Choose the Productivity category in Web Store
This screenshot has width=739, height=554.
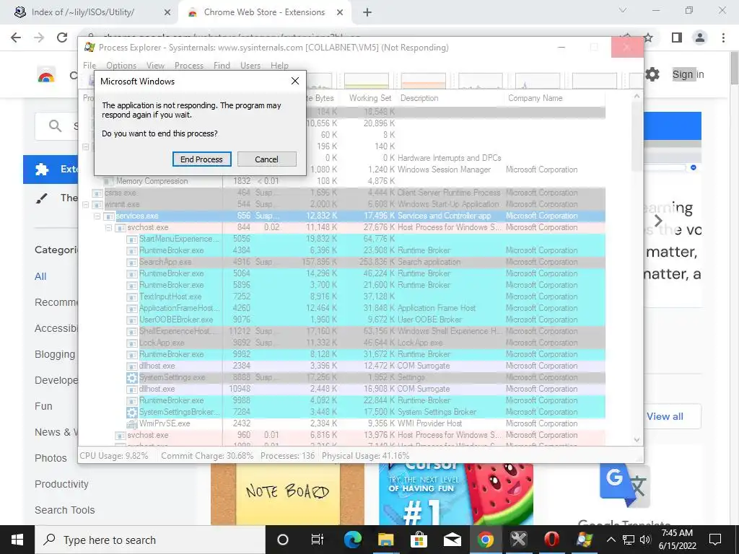tap(61, 484)
